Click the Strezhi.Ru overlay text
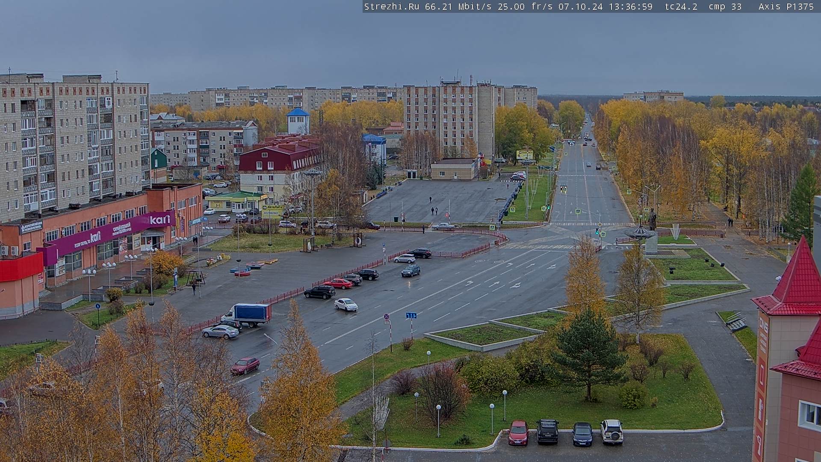The height and width of the screenshot is (462, 821). [x=392, y=6]
